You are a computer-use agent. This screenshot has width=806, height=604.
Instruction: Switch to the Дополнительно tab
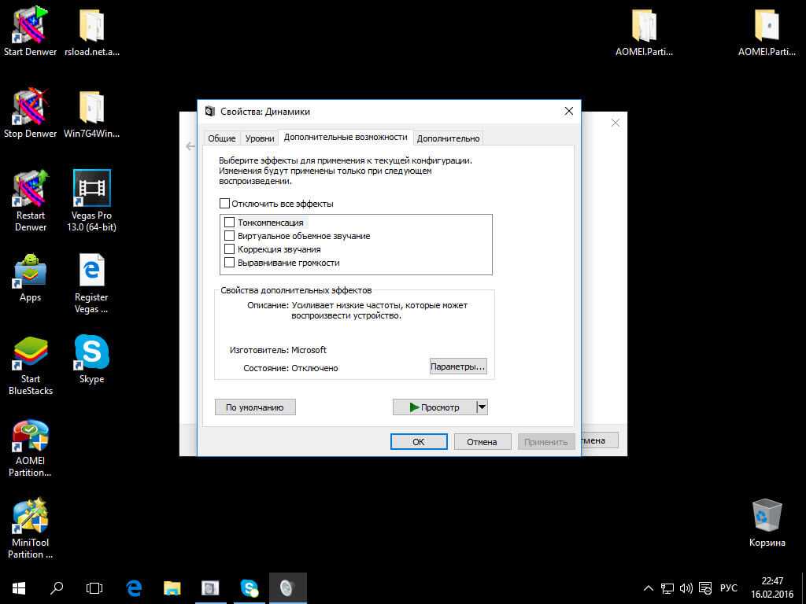click(x=448, y=138)
